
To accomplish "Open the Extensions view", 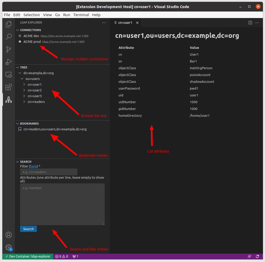I will pos(8,87).
